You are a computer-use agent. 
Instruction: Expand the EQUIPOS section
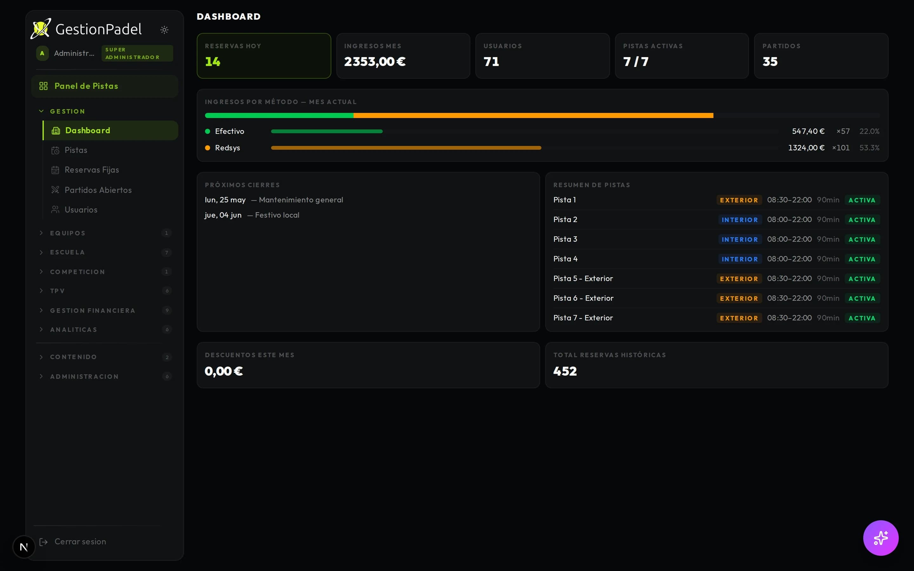(105, 233)
